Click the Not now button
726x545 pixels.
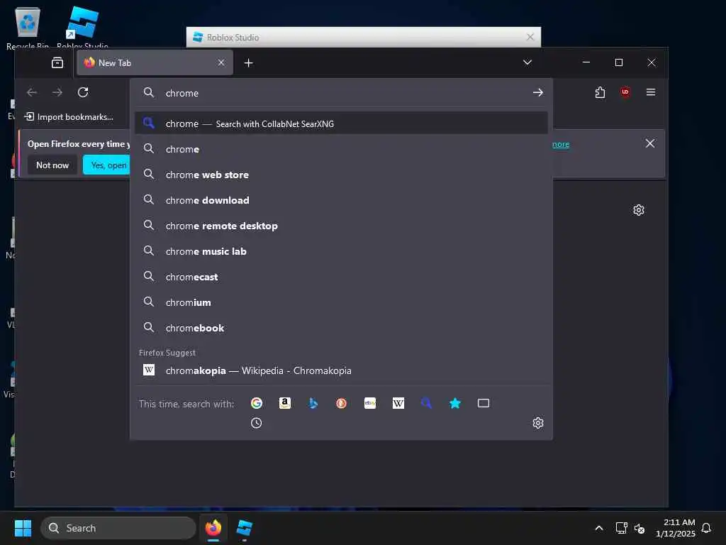pyautogui.click(x=52, y=165)
